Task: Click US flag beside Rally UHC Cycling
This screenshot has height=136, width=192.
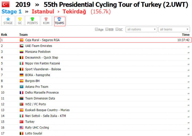Action: [x=22, y=127]
